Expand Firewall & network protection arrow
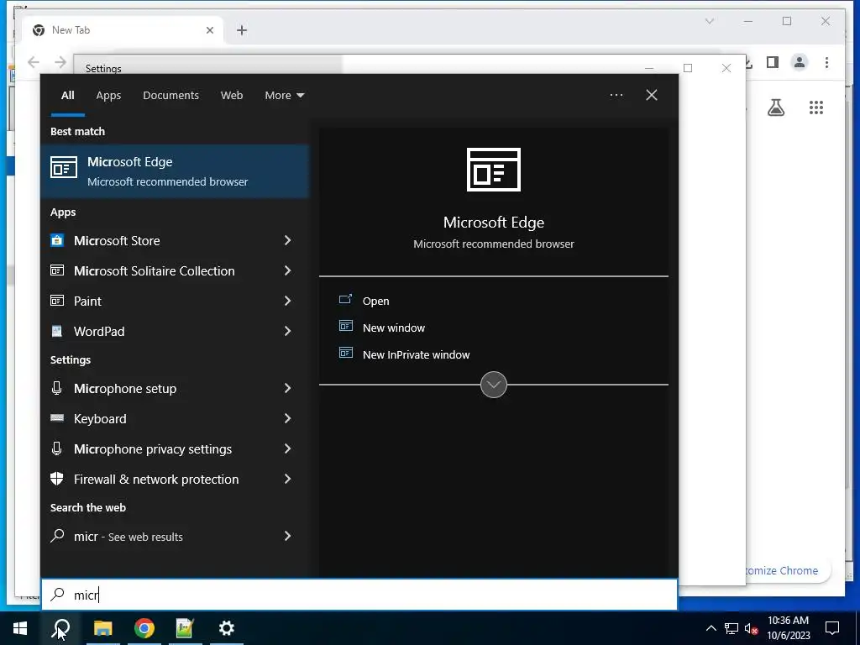860x645 pixels. point(287,479)
